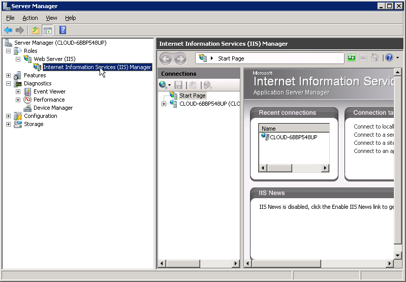
Task: Open the File menu
Action: [x=10, y=18]
